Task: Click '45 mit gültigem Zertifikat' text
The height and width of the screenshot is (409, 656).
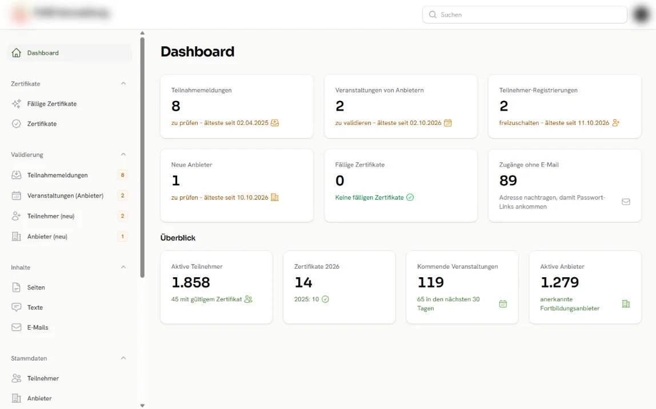Action: click(206, 299)
